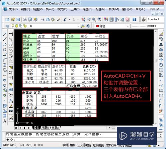Toggle the 正交 ortho mode button
This screenshot has height=149, width=166.
tap(80, 145)
